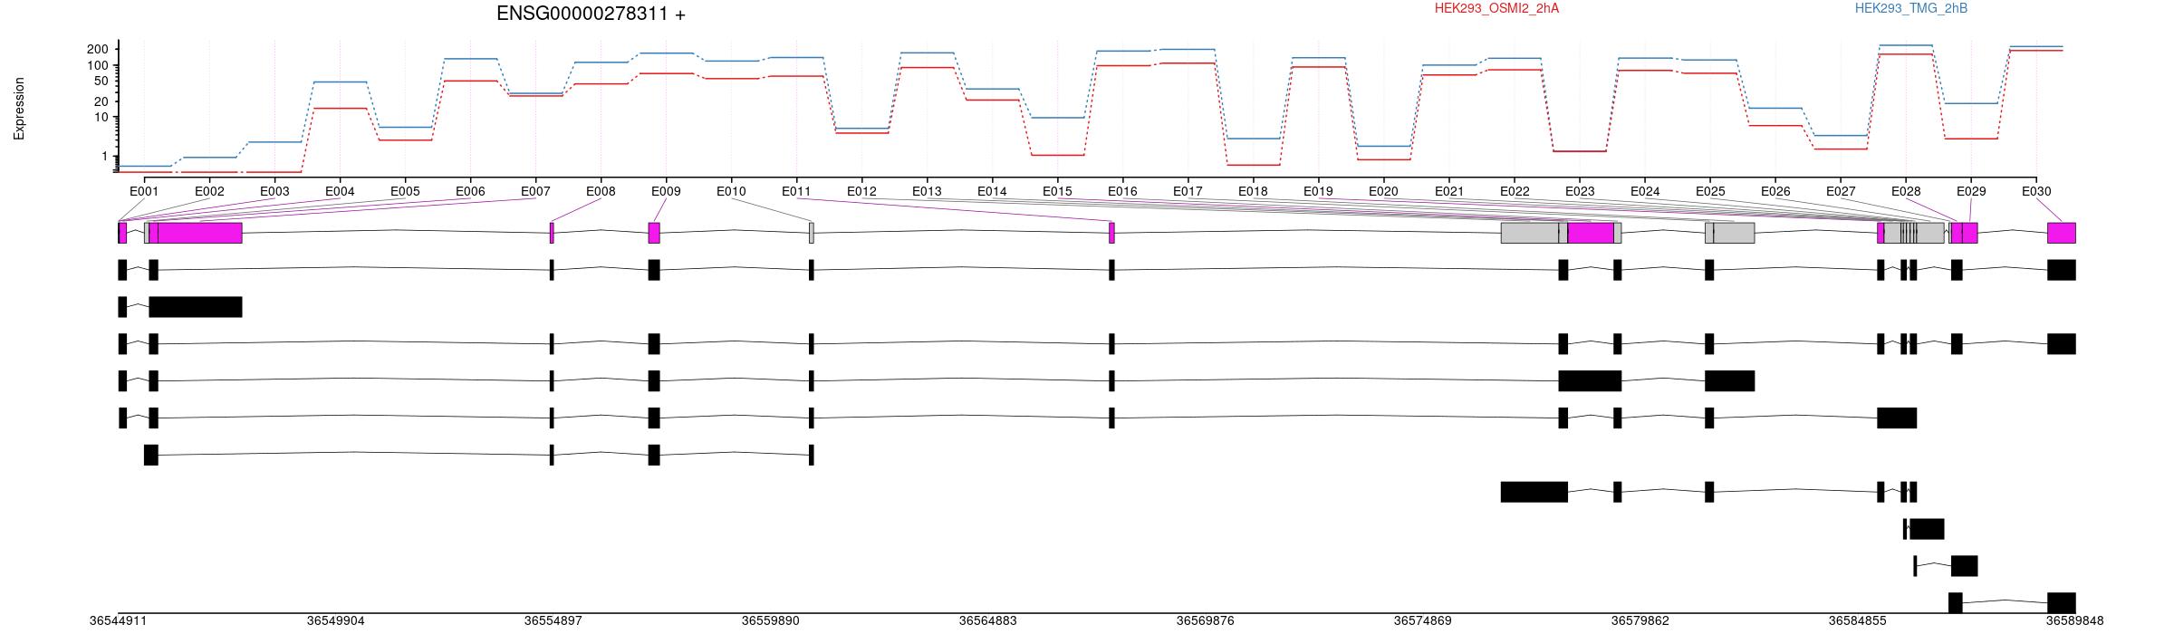Click genomic coordinate 36584855
Screen dimensions: 2174x634
(1857, 621)
